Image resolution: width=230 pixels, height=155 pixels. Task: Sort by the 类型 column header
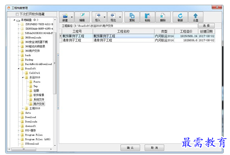164,31
